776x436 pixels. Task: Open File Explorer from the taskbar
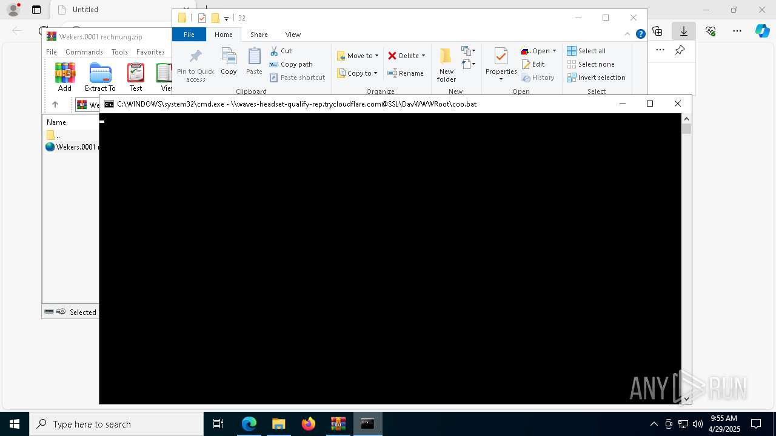click(x=279, y=424)
